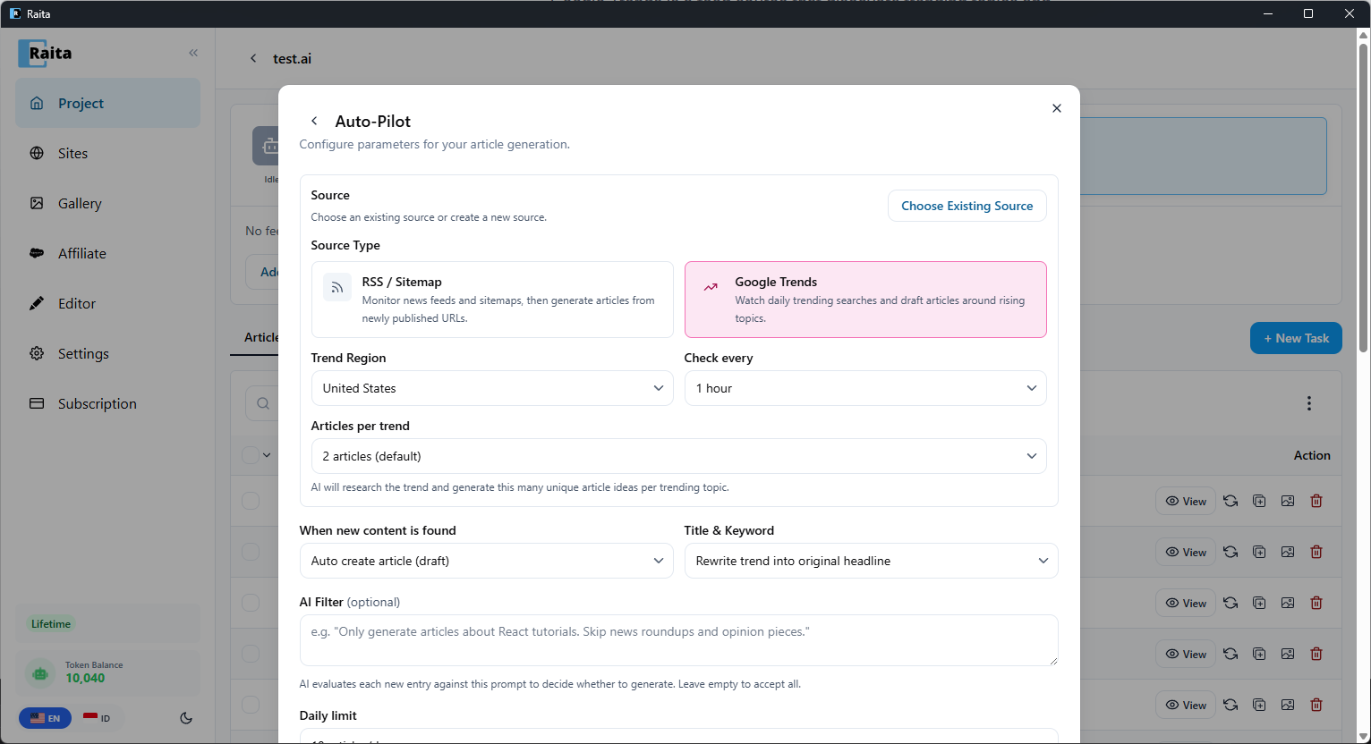Open the three-dot options menu
This screenshot has height=744, width=1371.
(x=1309, y=403)
